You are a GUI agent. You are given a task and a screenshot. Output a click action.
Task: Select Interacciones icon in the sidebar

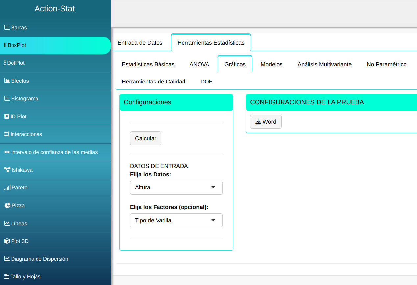(6, 134)
